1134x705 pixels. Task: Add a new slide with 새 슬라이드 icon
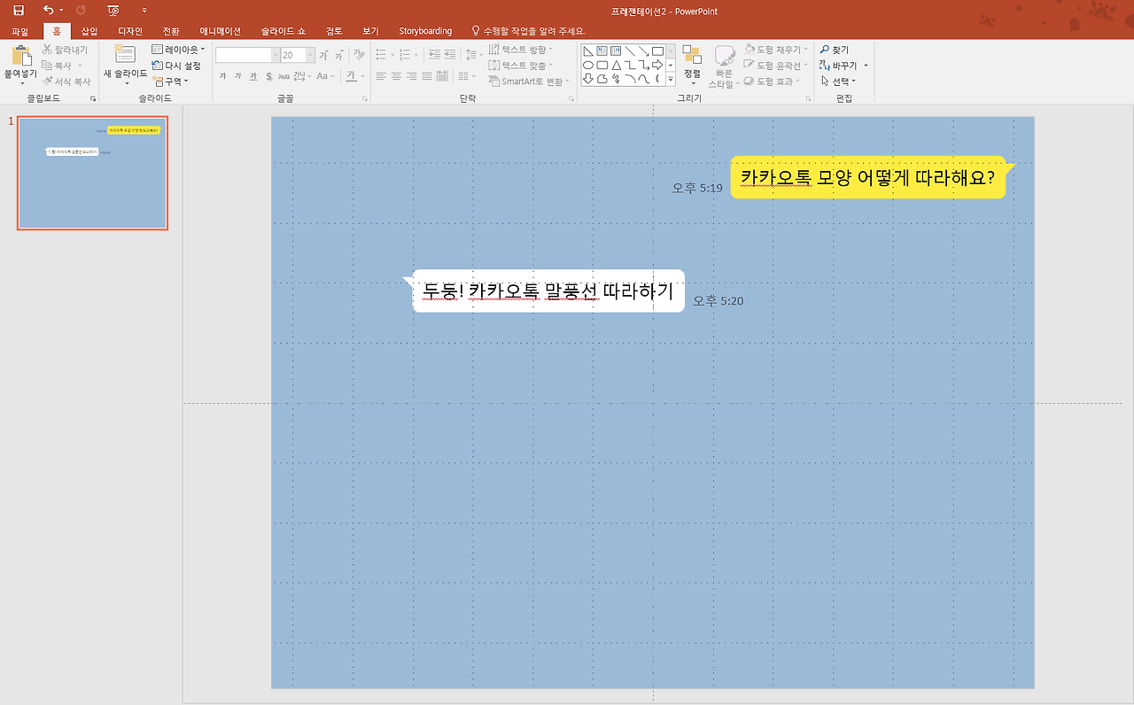pos(125,55)
